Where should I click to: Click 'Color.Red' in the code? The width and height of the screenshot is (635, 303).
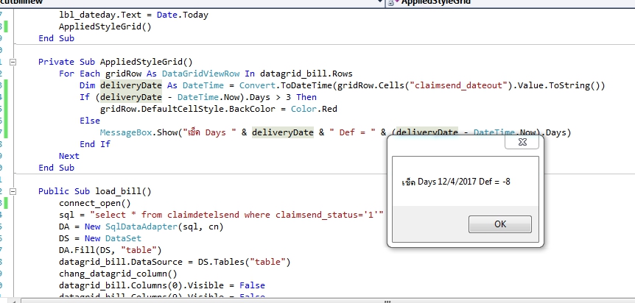314,109
